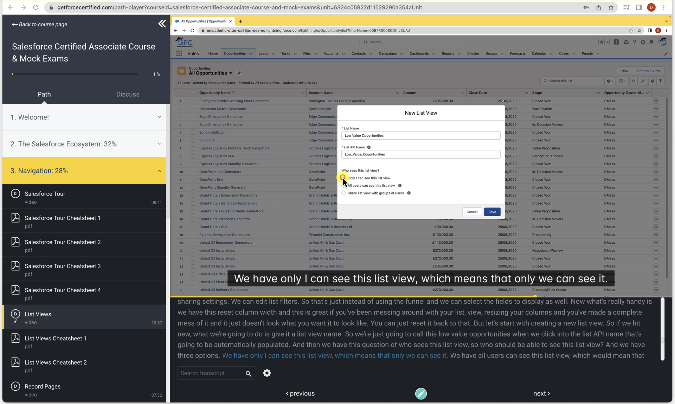The image size is (675, 404).
Task: Open the Leads nav tab dropdown arrow
Action: [x=273, y=54]
